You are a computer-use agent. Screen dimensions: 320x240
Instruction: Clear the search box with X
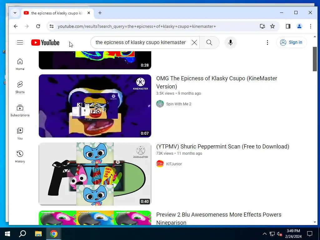pyautogui.click(x=194, y=42)
